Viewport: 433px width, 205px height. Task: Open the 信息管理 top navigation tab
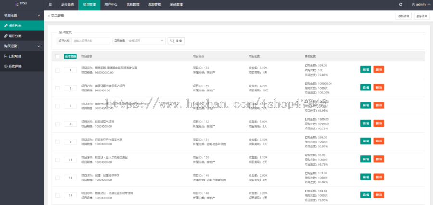tap(133, 5)
